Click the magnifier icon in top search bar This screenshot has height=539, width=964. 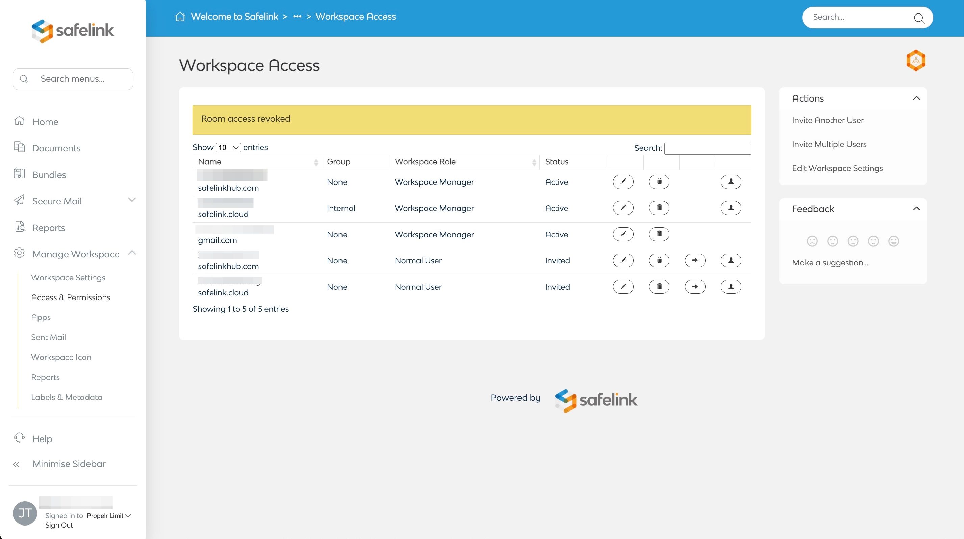[919, 18]
